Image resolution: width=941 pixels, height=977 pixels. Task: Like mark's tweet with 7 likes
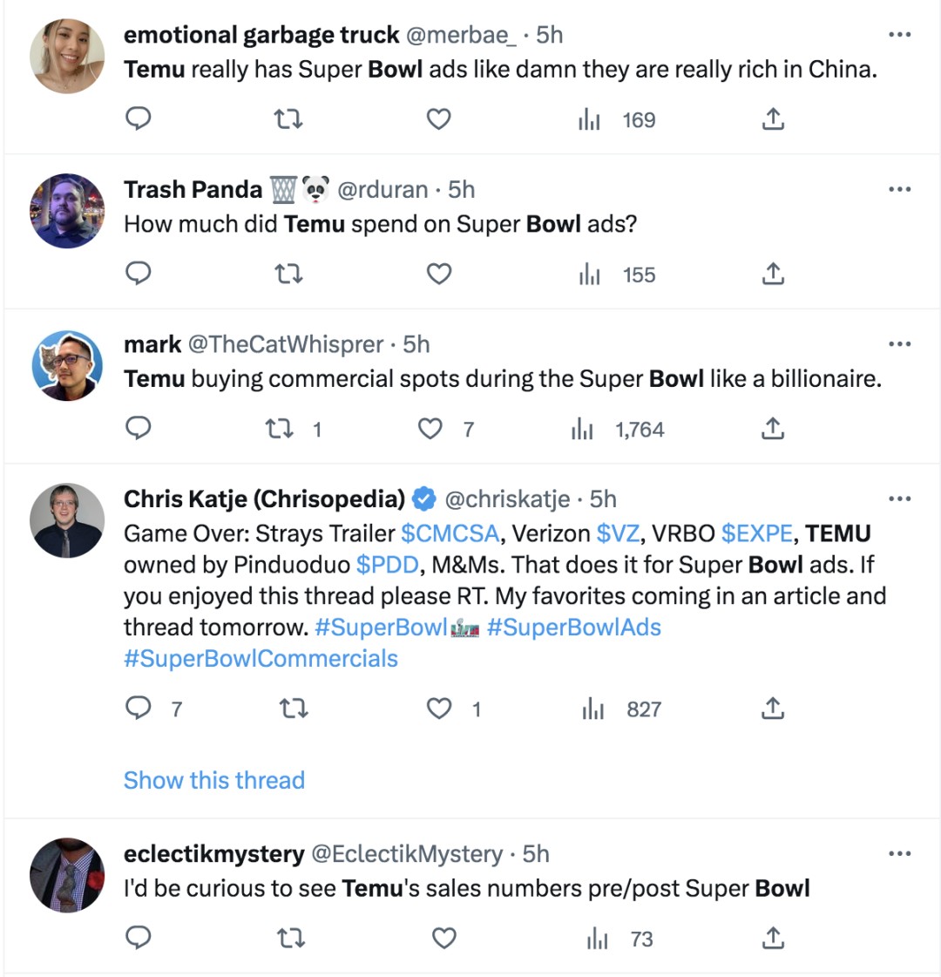pos(431,429)
